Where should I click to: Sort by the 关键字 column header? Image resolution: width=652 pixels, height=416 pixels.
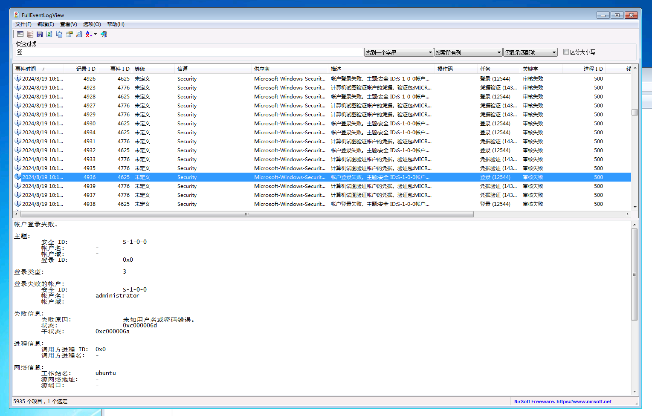[542, 69]
